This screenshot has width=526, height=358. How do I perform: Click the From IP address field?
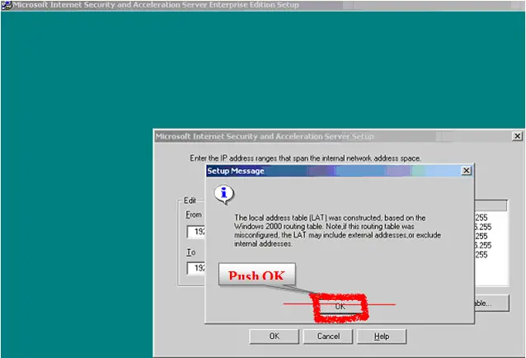click(x=196, y=232)
